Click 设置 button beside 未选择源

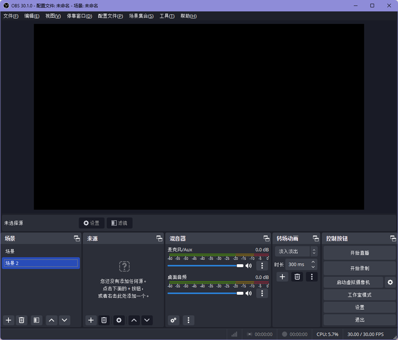(92, 223)
